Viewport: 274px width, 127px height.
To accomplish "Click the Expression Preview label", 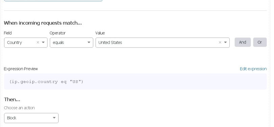I will tap(21, 69).
